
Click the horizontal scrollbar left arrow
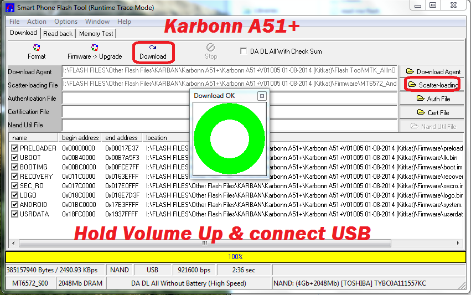[x=13, y=243]
